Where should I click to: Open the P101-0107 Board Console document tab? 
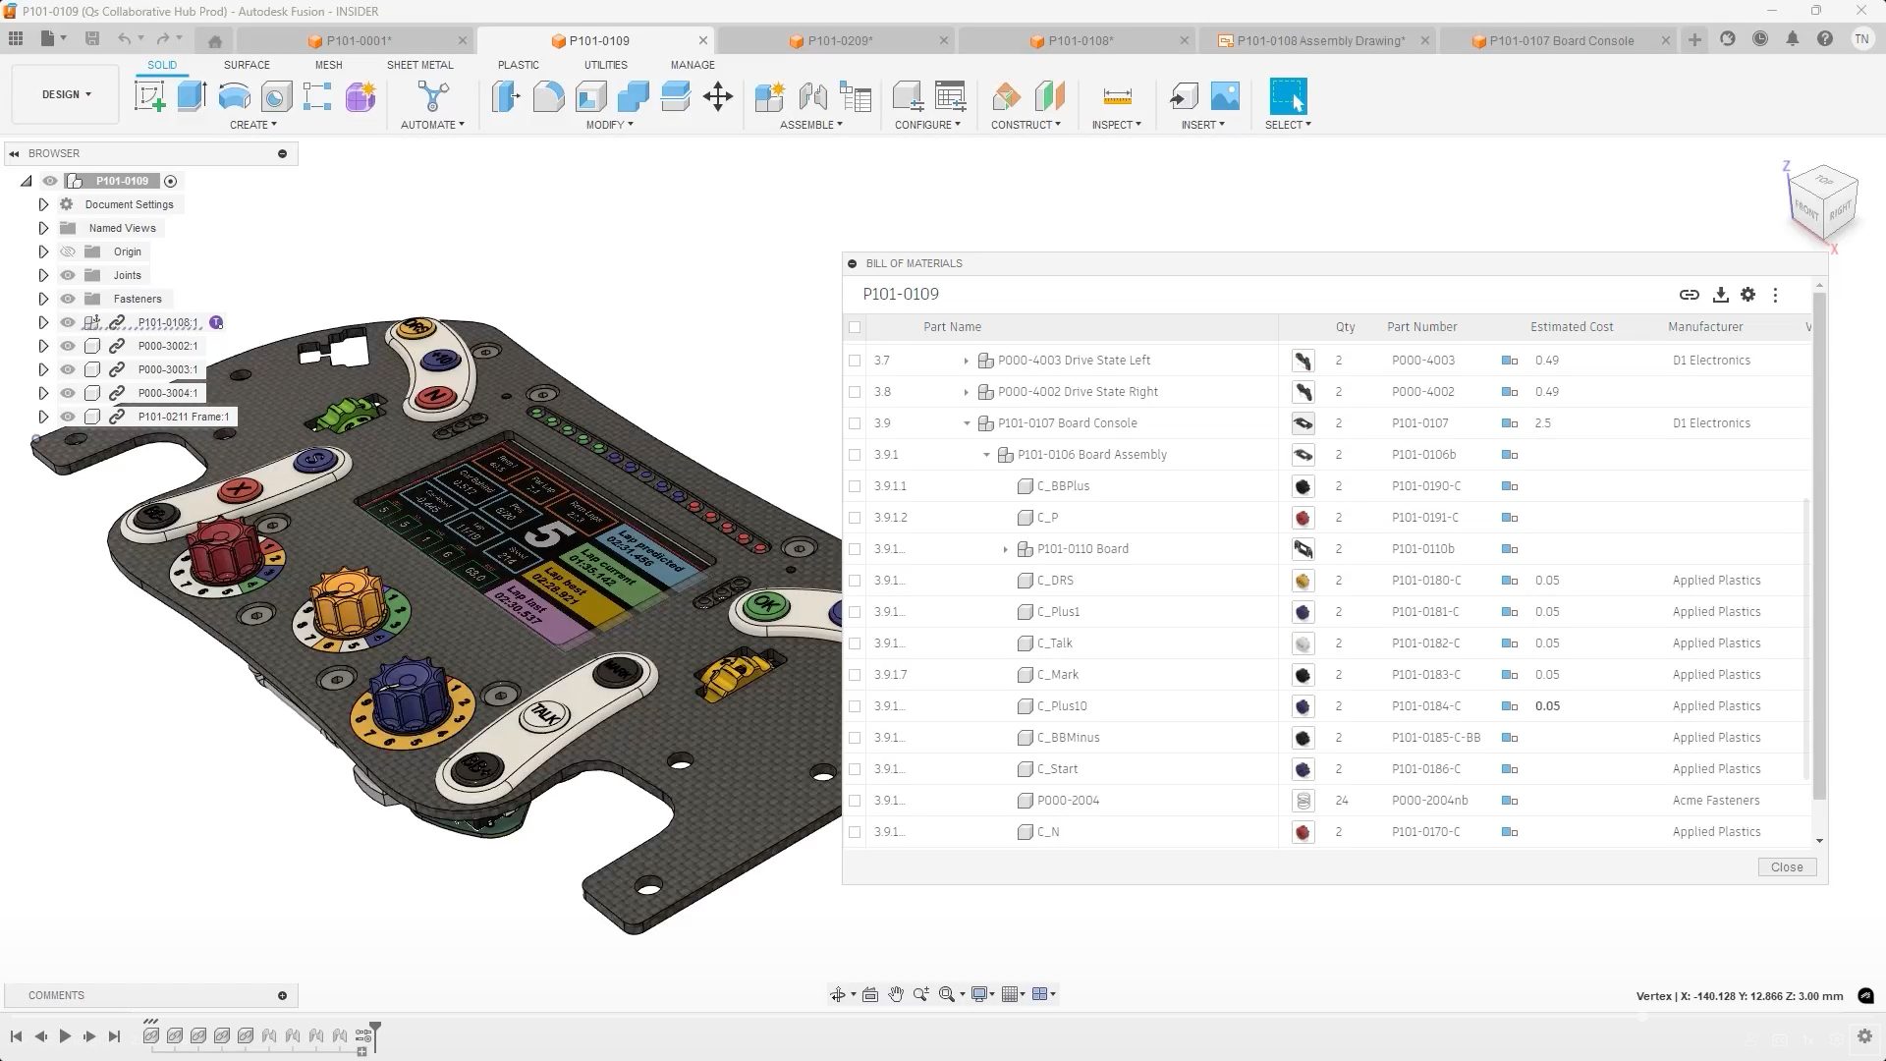(x=1560, y=40)
